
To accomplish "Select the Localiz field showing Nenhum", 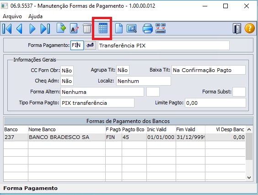I will pyautogui.click(x=144, y=81).
